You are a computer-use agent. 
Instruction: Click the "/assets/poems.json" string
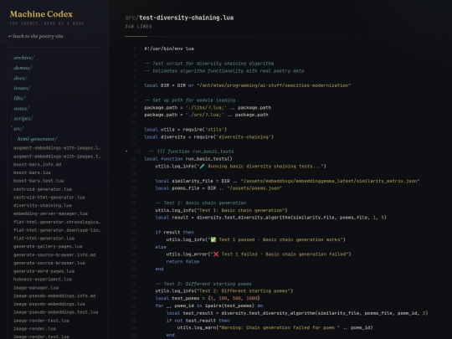click(254, 188)
